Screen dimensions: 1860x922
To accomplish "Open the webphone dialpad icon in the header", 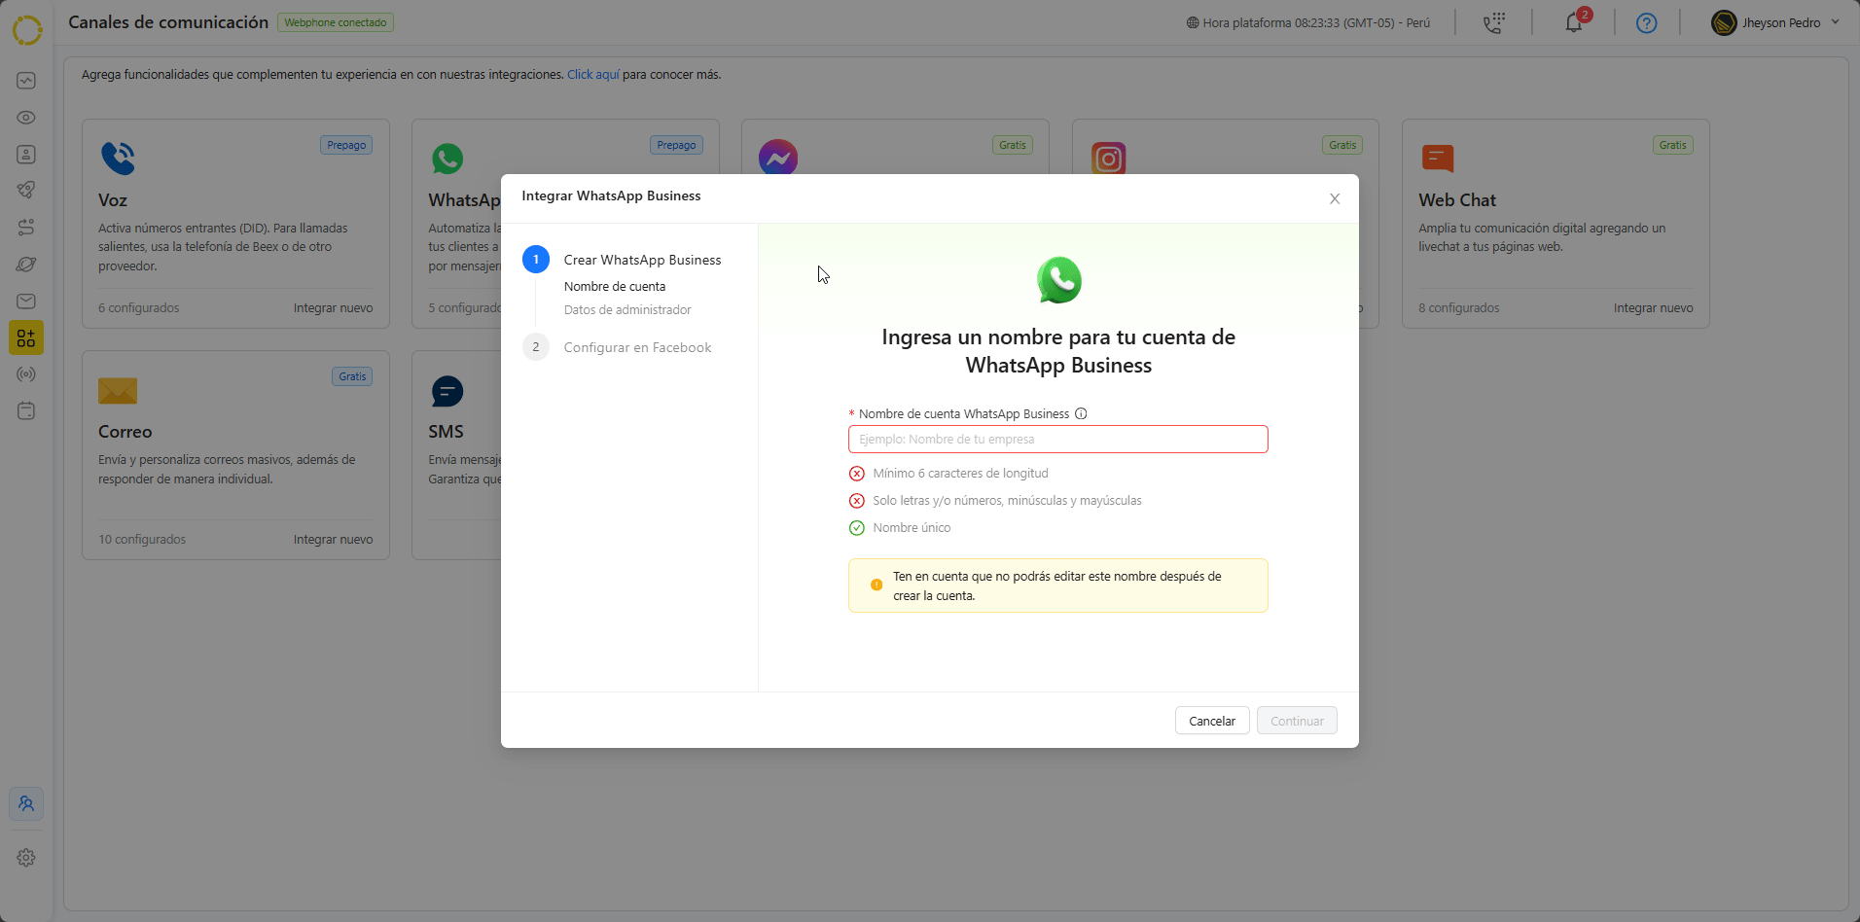I will (1494, 22).
